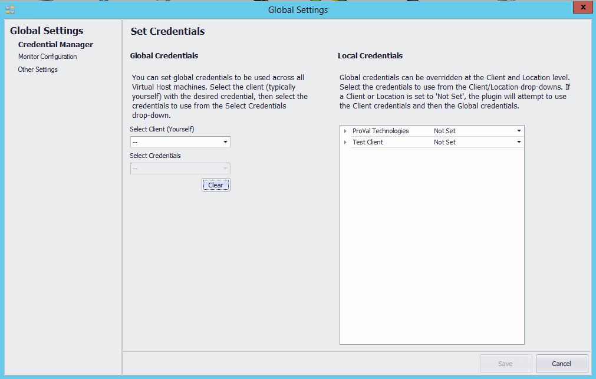The height and width of the screenshot is (379, 596).
Task: Click the Select Credentials label
Action: [155, 156]
